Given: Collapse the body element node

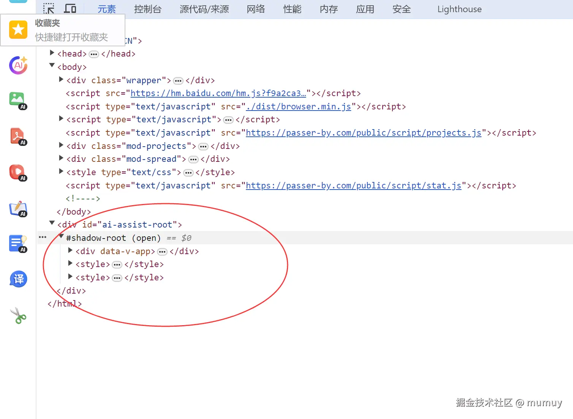Looking at the screenshot, I should click(52, 65).
